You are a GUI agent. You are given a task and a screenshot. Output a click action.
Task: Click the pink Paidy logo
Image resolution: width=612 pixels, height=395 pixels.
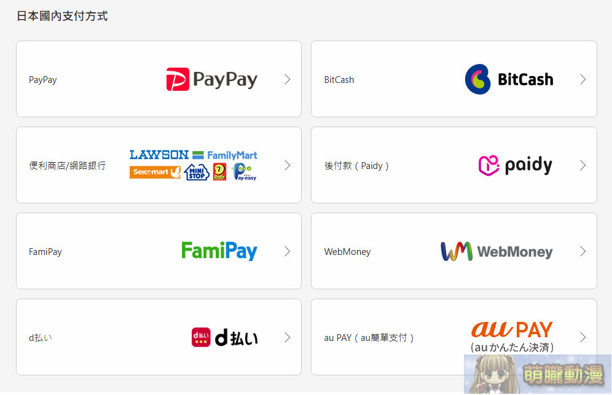click(515, 165)
